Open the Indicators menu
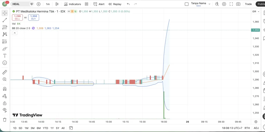Viewport: 265px width, 132px height. pyautogui.click(x=72, y=4)
